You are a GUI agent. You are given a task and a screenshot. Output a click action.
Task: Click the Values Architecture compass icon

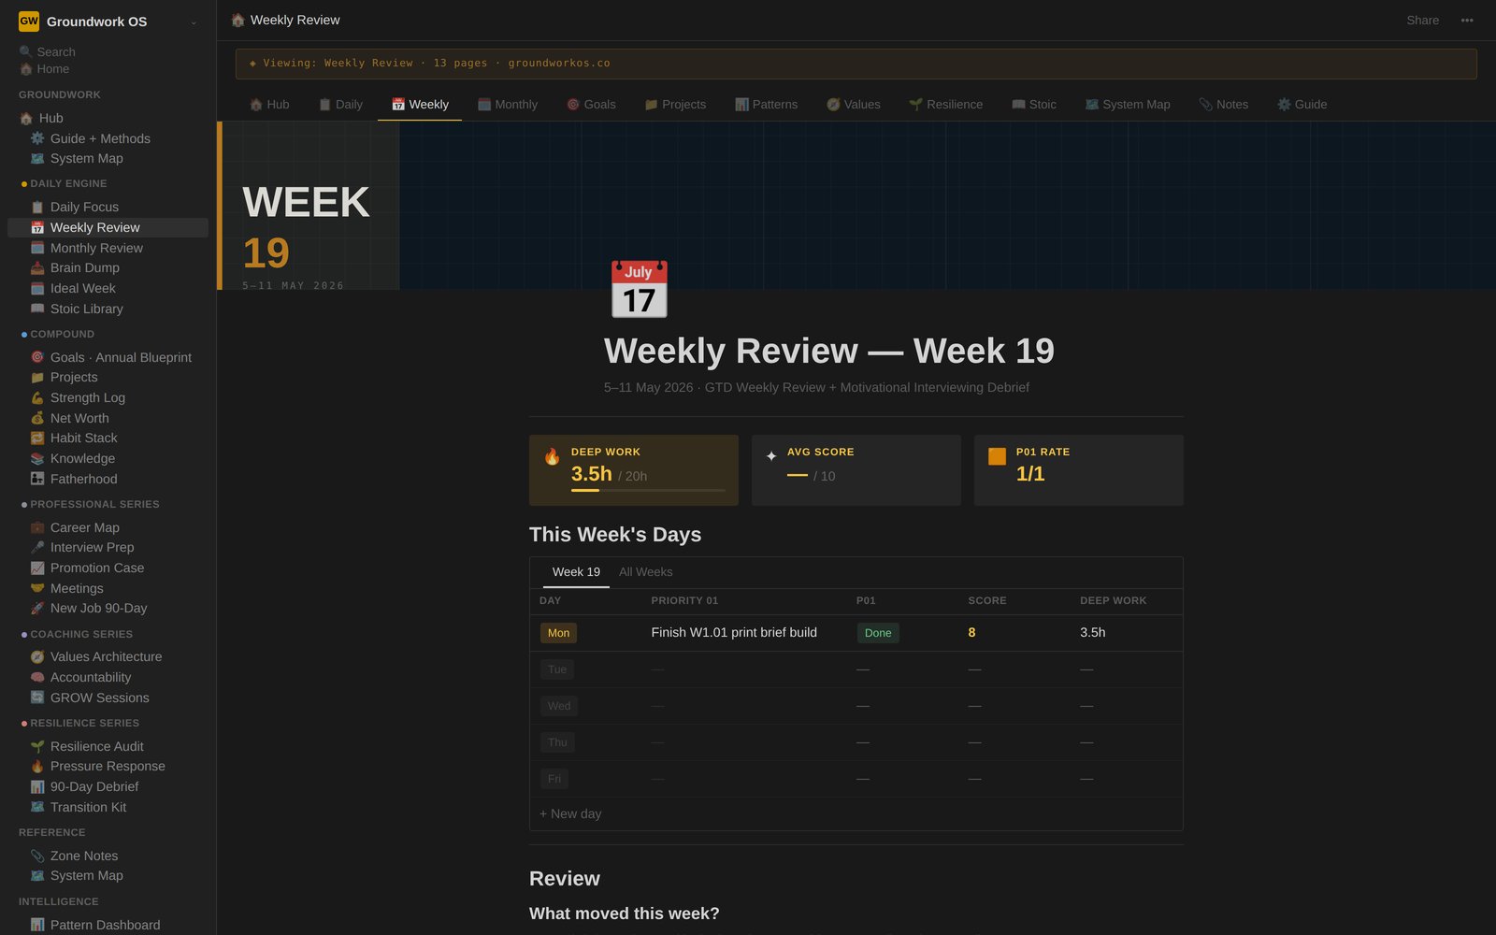tap(37, 656)
